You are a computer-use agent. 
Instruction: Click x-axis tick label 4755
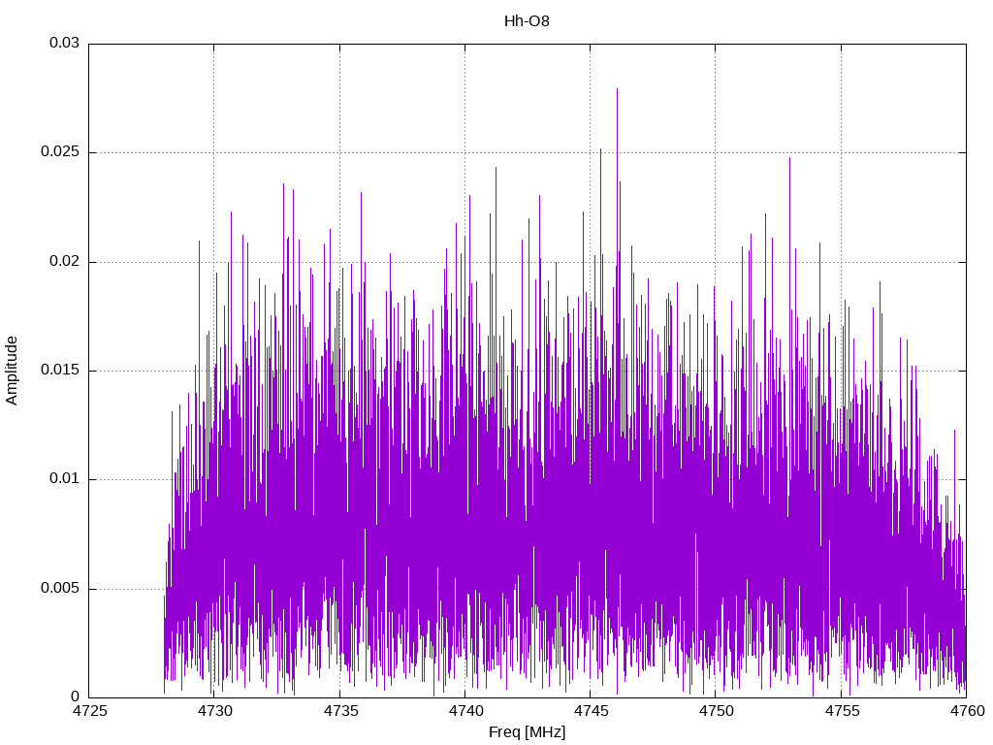(842, 711)
